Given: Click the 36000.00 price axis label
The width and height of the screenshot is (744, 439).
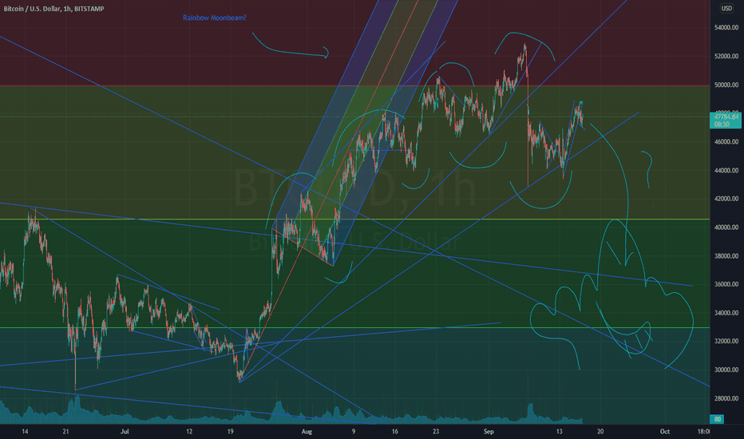Looking at the screenshot, I should pyautogui.click(x=726, y=284).
